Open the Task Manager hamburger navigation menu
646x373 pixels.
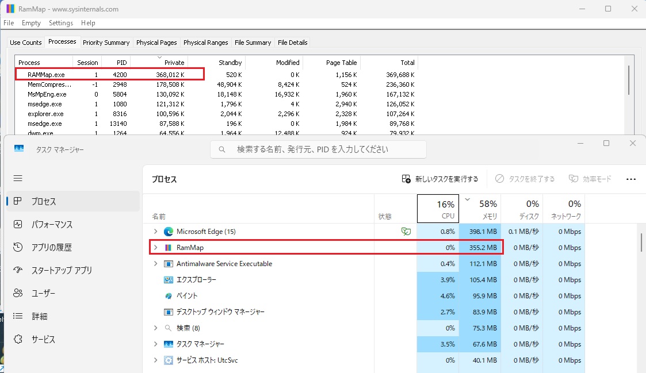pyautogui.click(x=18, y=178)
